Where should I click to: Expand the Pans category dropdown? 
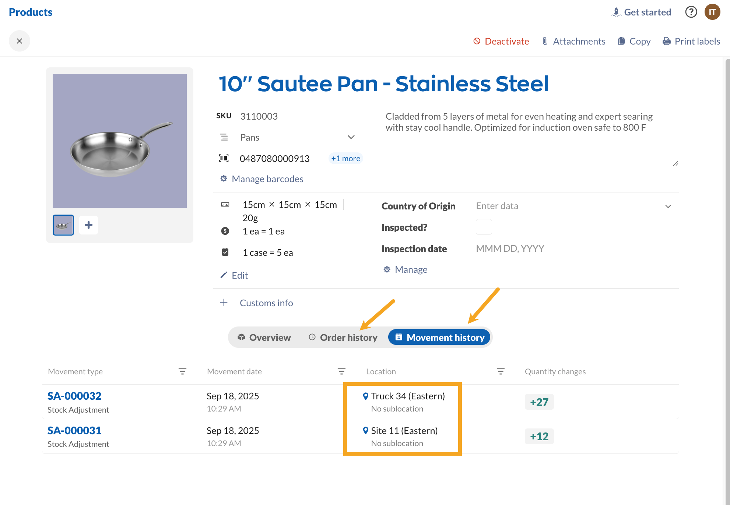[x=351, y=137]
